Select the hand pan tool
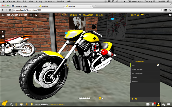Image resolution: width=172 pixels, height=107 pixels. point(3,36)
